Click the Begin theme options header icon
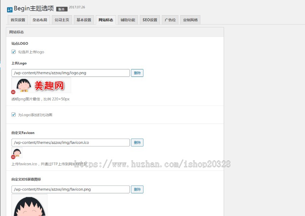This screenshot has width=305, height=216. 10,9
